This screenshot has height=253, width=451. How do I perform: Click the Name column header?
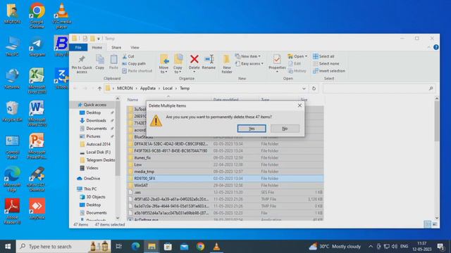(x=132, y=100)
